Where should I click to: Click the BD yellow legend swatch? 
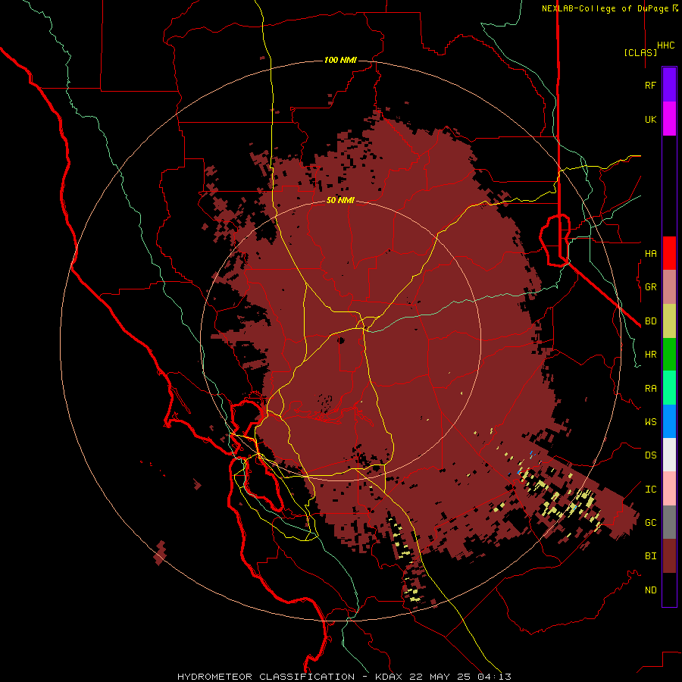click(669, 321)
